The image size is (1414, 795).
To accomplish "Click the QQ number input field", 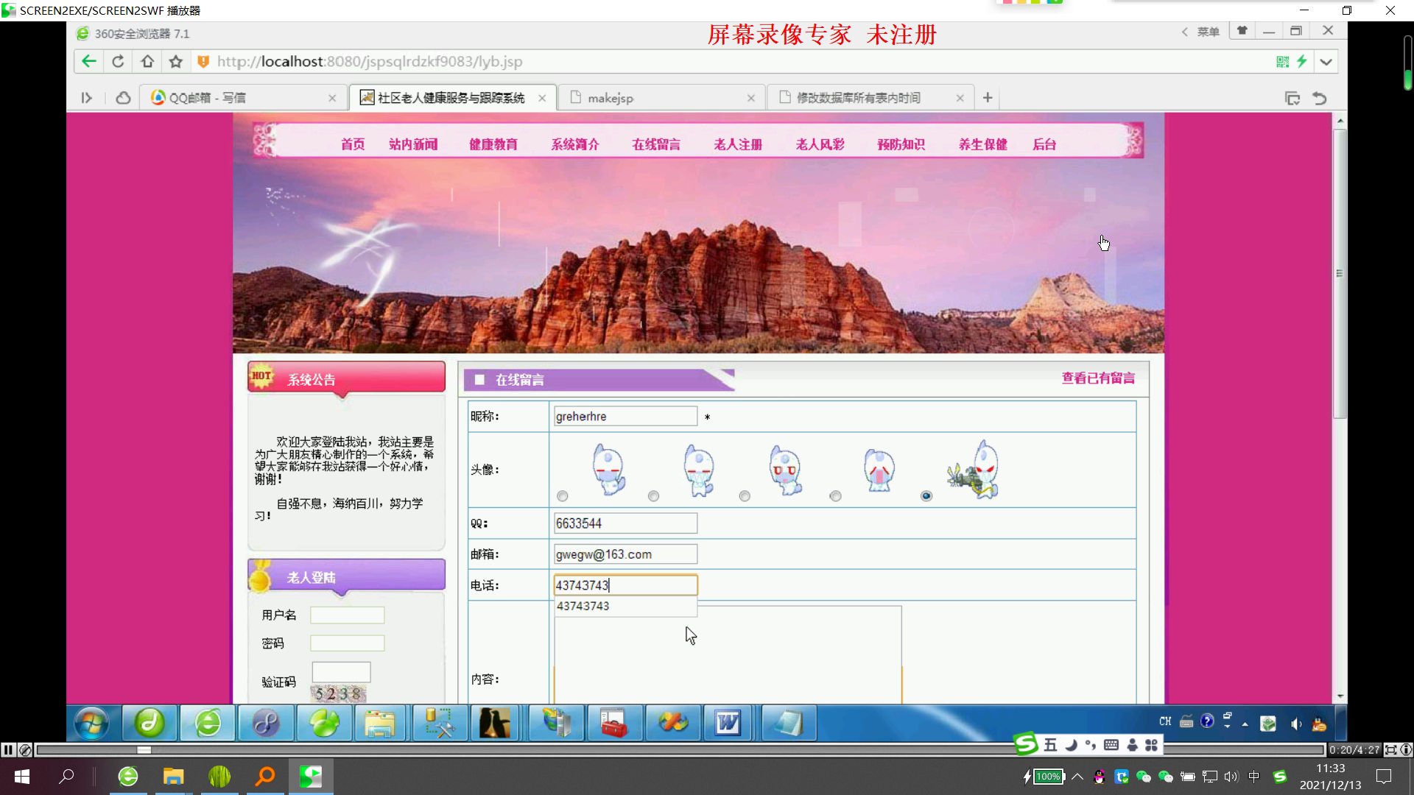I will tap(625, 523).
